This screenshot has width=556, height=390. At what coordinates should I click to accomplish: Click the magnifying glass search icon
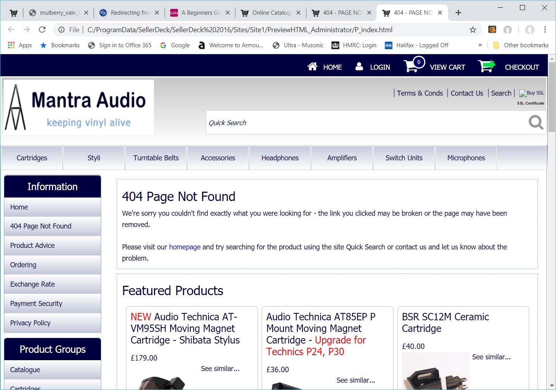(536, 122)
